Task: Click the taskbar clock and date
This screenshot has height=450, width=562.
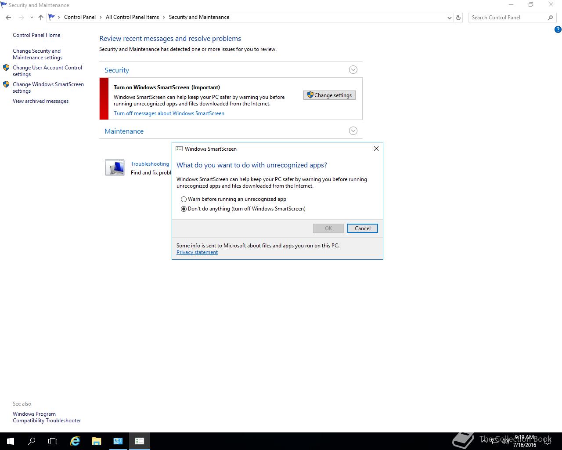Action: tap(525, 441)
